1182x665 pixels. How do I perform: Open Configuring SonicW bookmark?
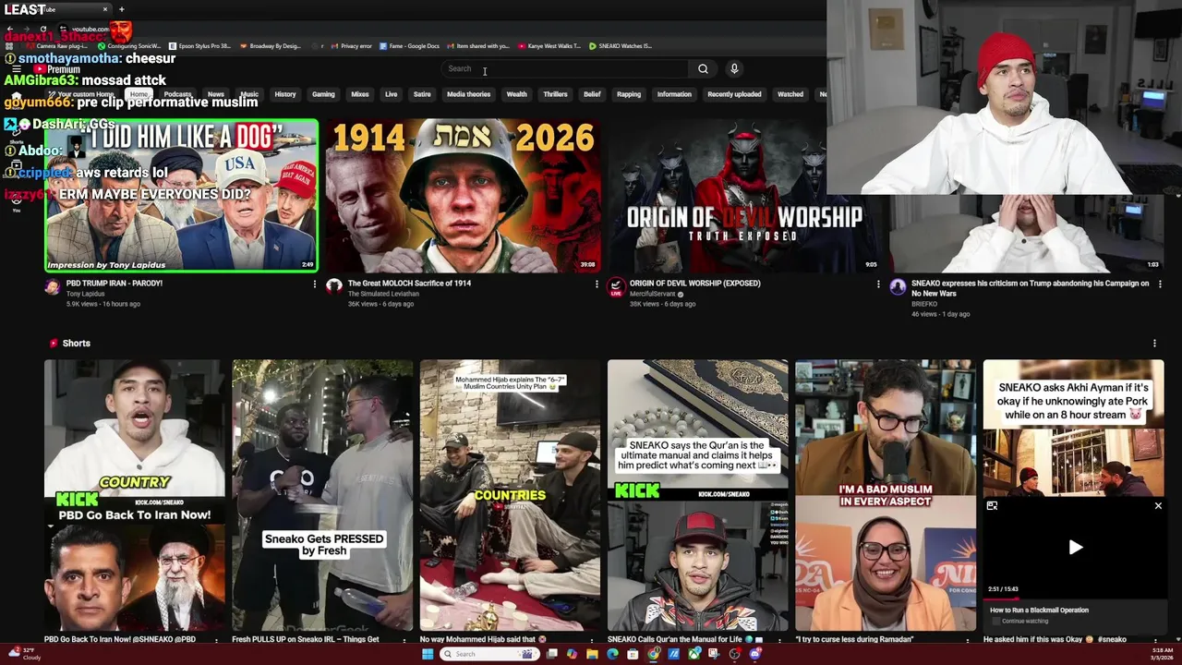pyautogui.click(x=129, y=45)
